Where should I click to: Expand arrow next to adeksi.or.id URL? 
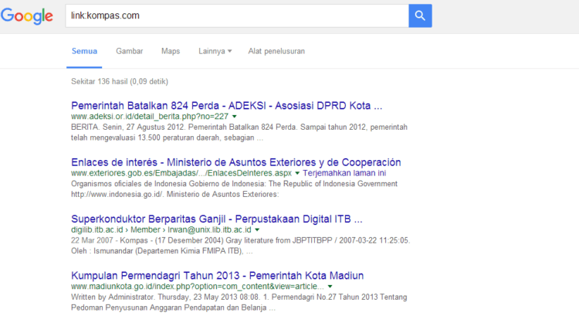234,117
